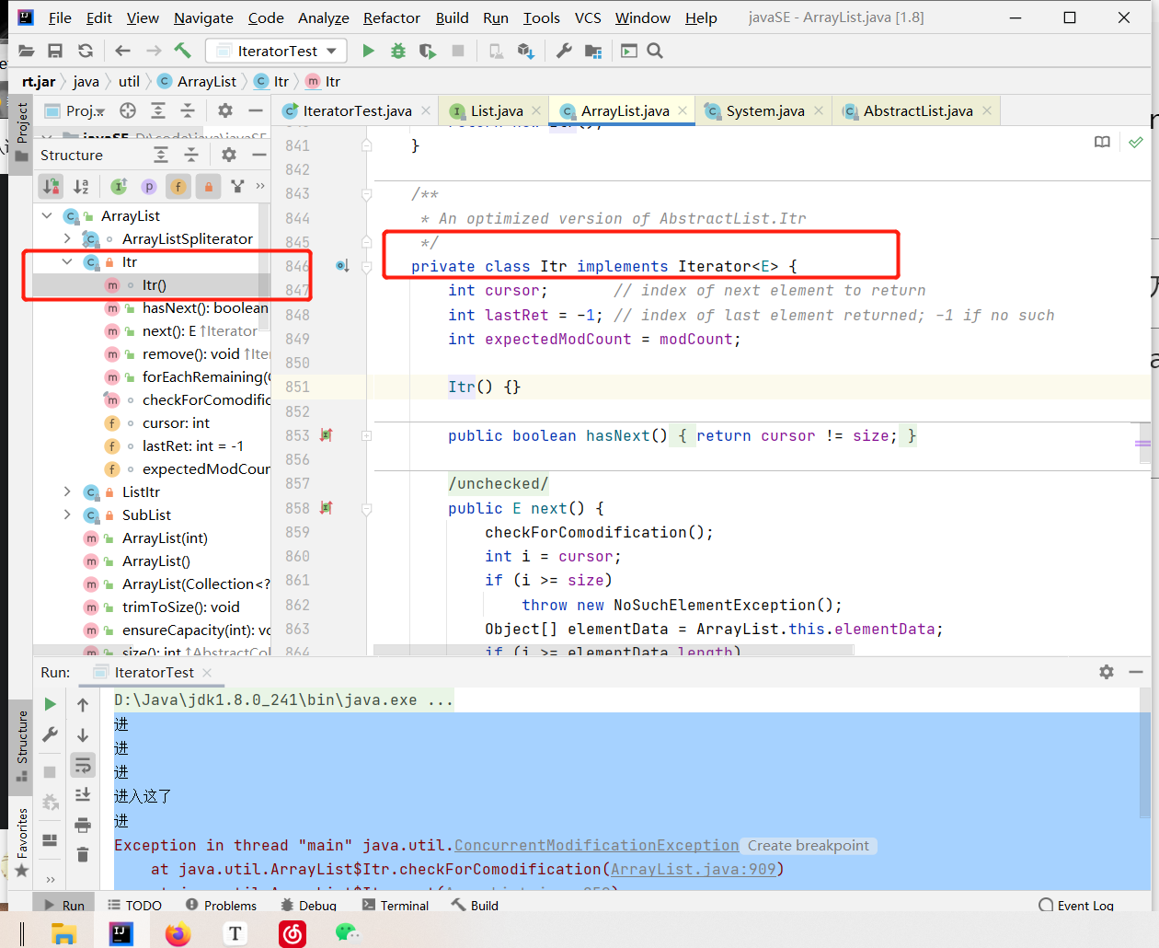The width and height of the screenshot is (1159, 948).
Task: Switch to System.java tab
Action: pyautogui.click(x=765, y=110)
